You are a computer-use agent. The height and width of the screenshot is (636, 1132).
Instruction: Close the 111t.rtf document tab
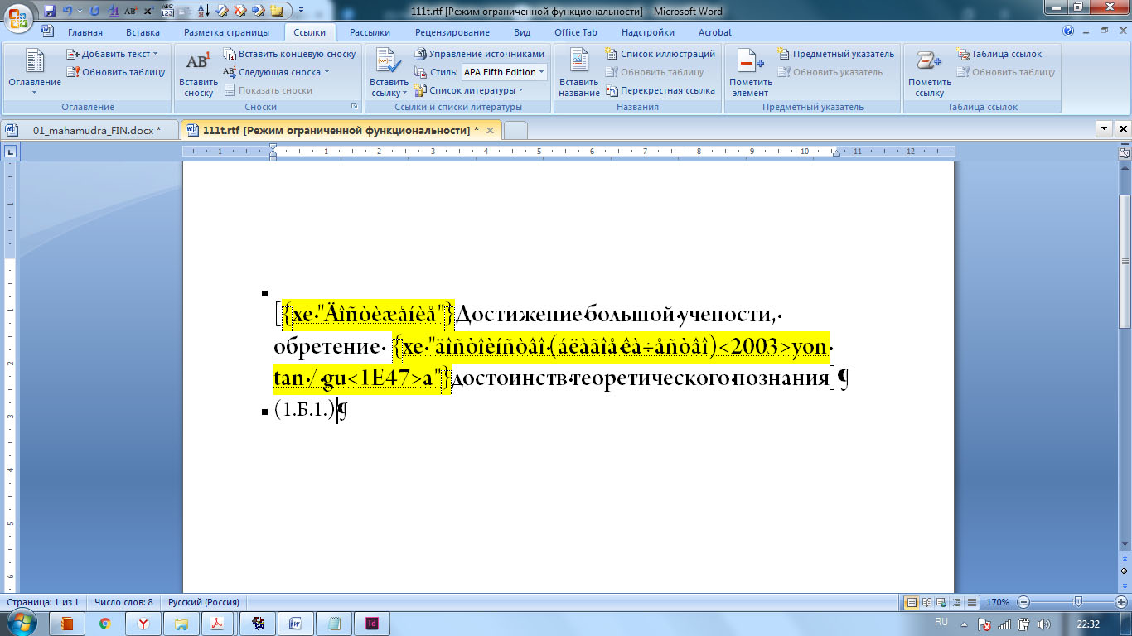point(490,131)
